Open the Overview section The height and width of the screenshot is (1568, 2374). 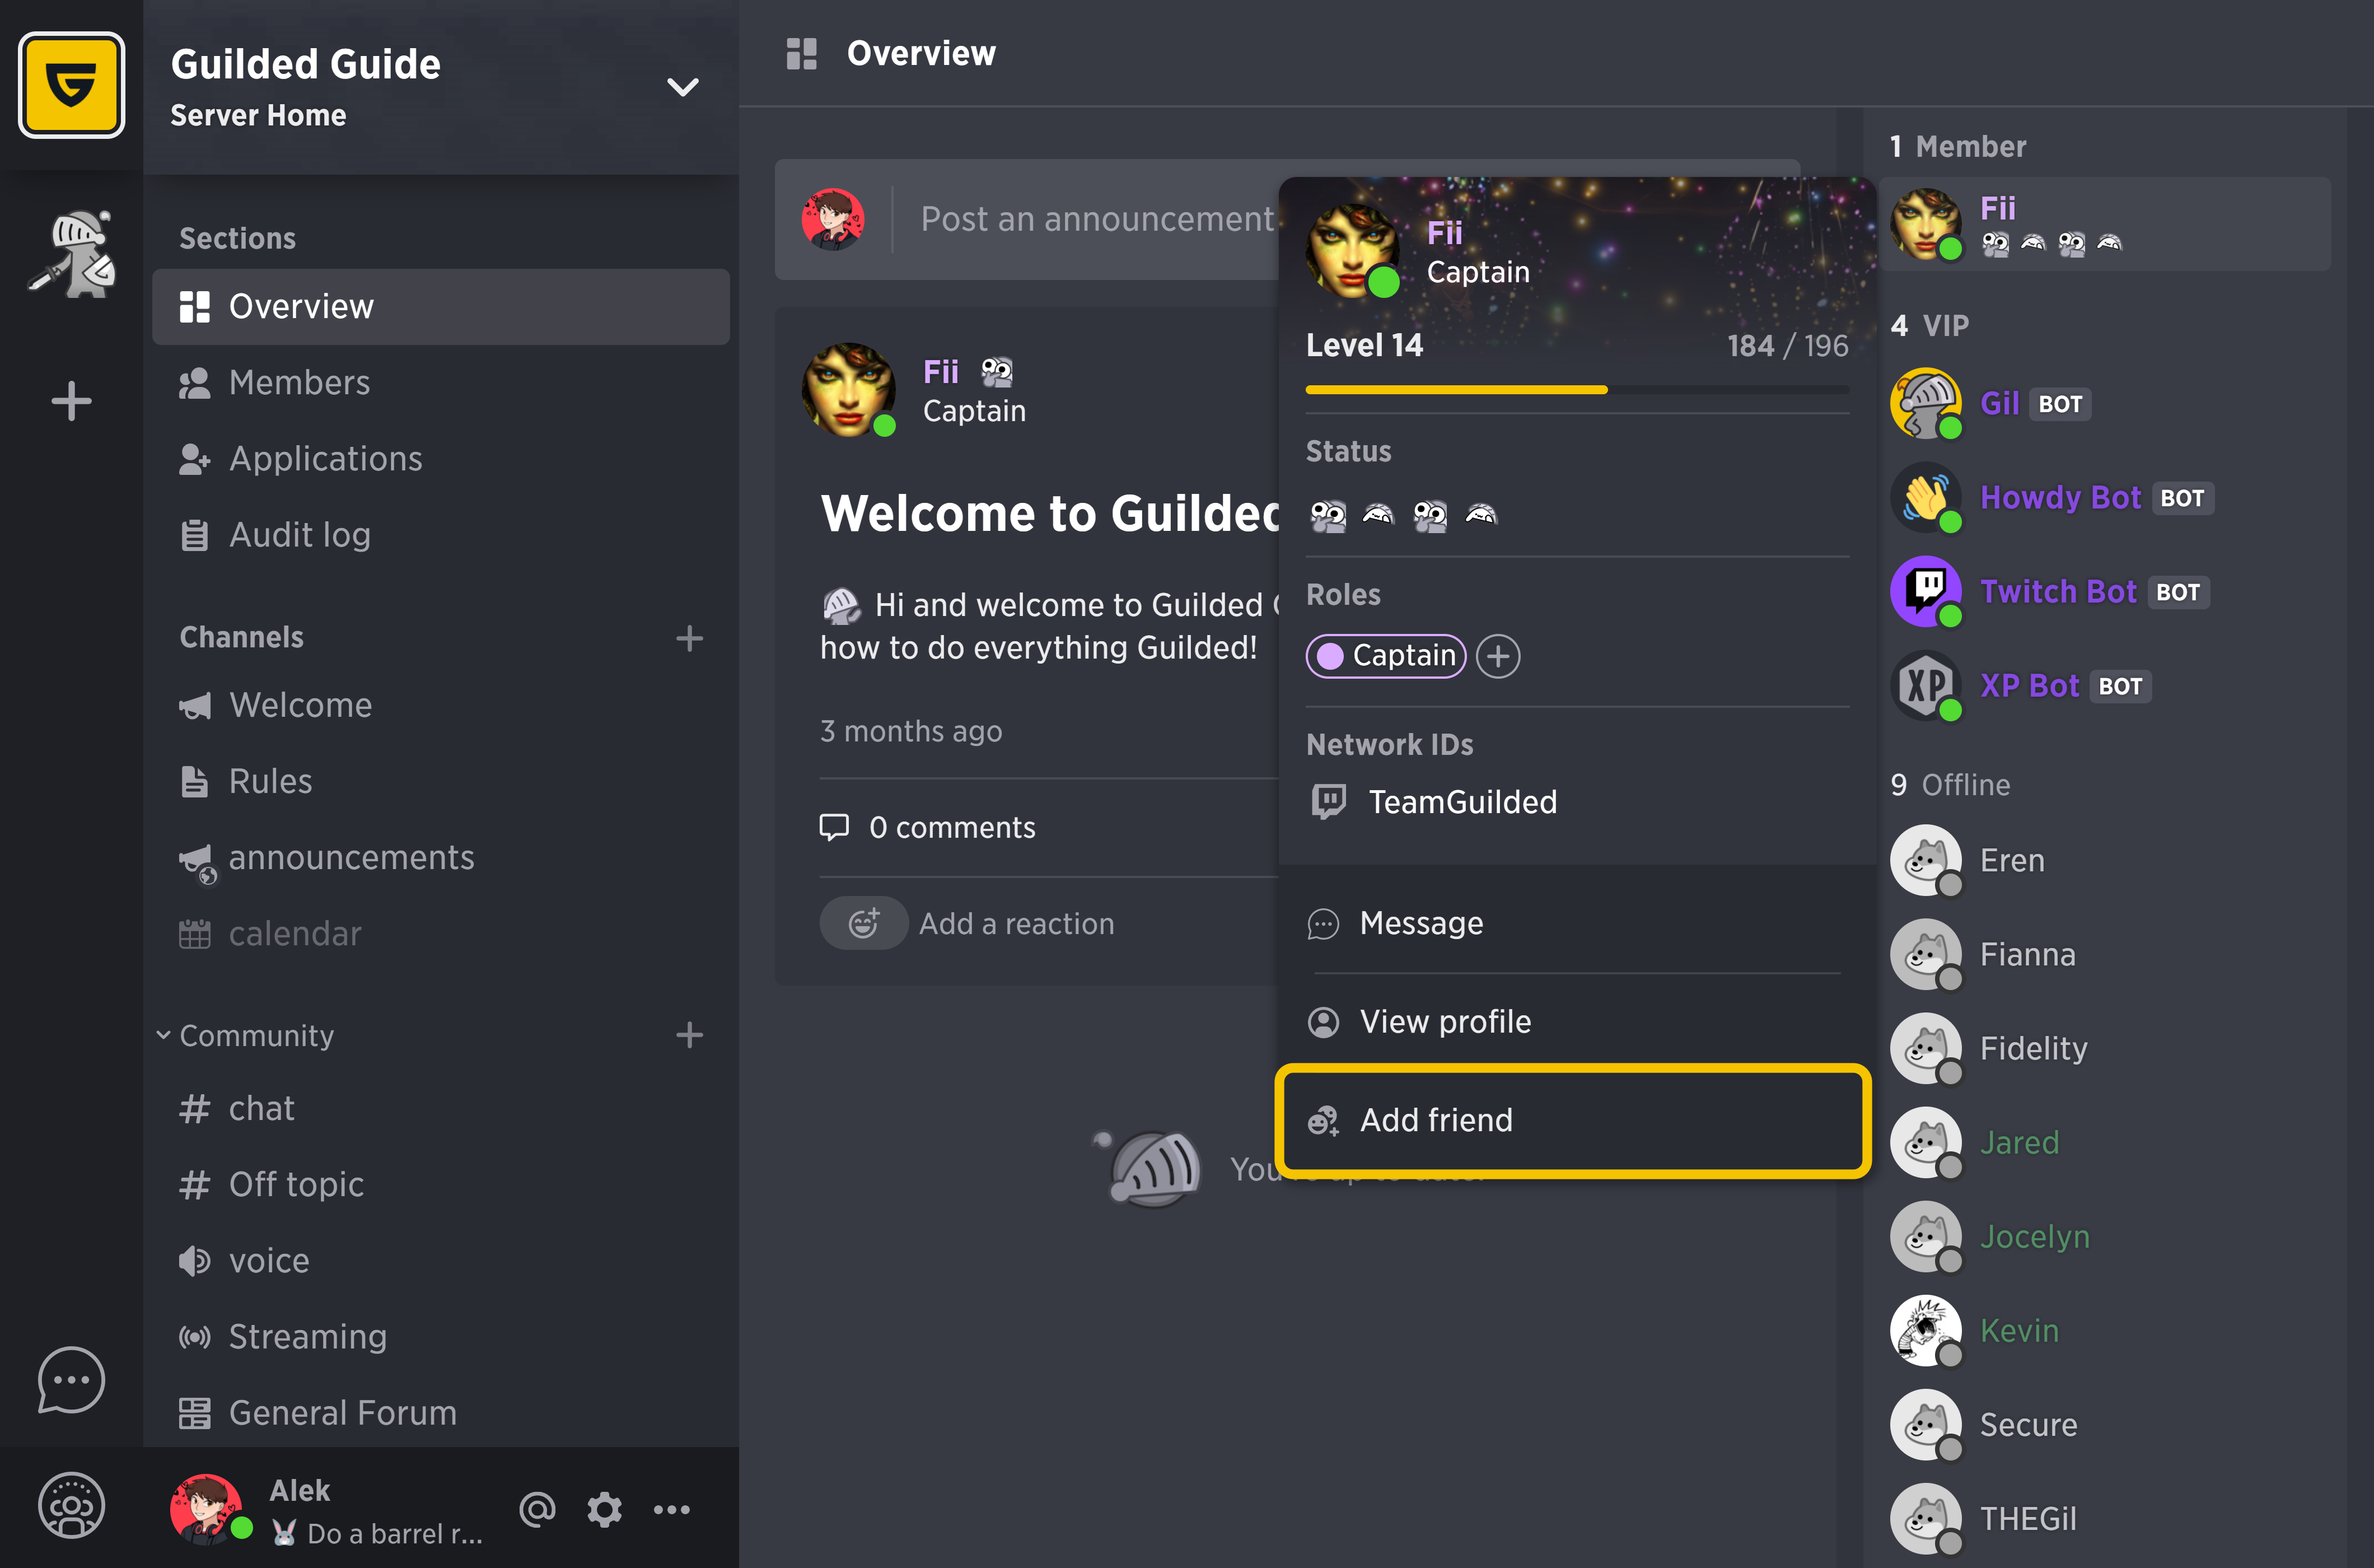[x=441, y=306]
